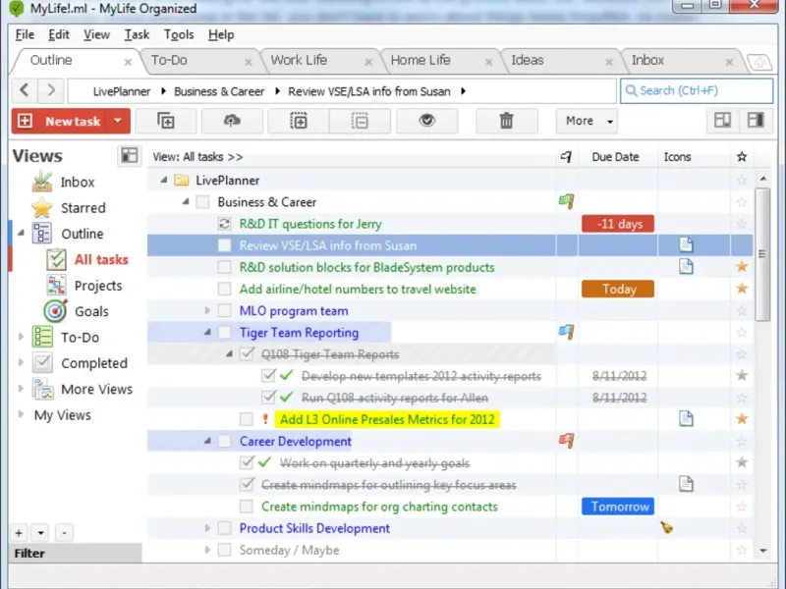Click the remove view minus button
This screenshot has height=589, width=786.
click(x=64, y=533)
